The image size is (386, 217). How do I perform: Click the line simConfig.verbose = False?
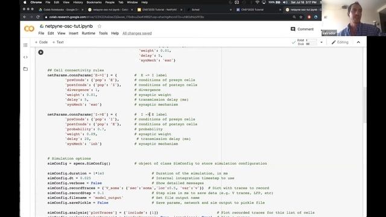click(x=75, y=183)
